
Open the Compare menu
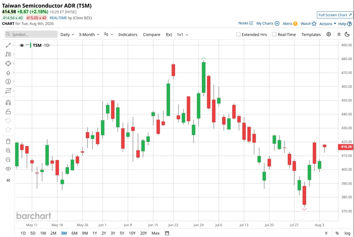pos(152,35)
